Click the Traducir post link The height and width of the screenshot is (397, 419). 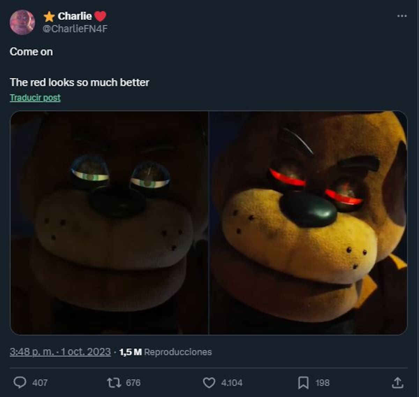(35, 98)
